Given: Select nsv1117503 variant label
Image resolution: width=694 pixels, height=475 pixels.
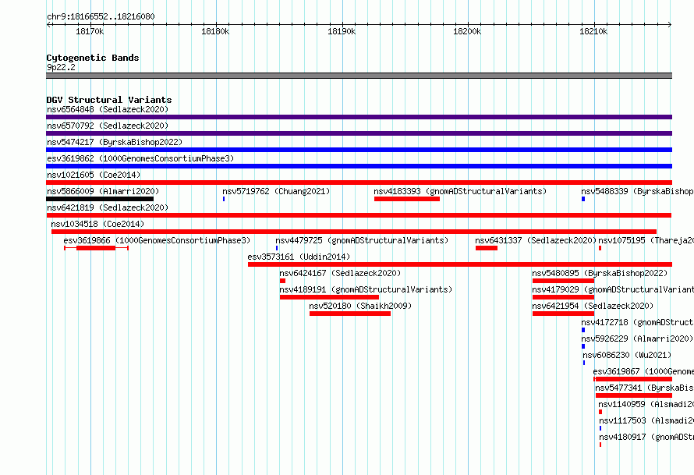Looking at the screenshot, I should pyautogui.click(x=646, y=420).
